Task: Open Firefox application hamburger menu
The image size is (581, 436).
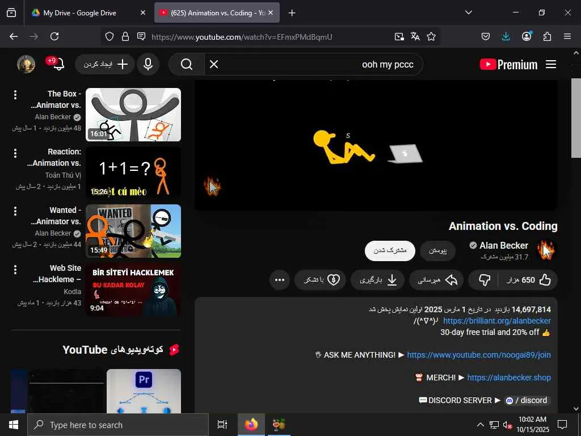Action: point(567,36)
